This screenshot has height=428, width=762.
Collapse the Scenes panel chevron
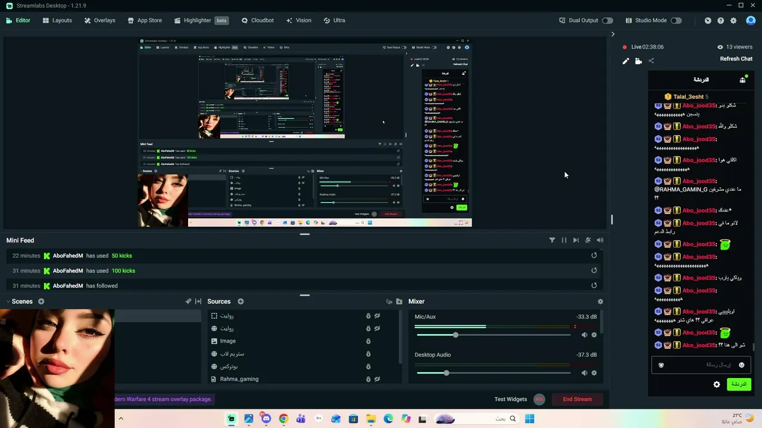point(198,301)
